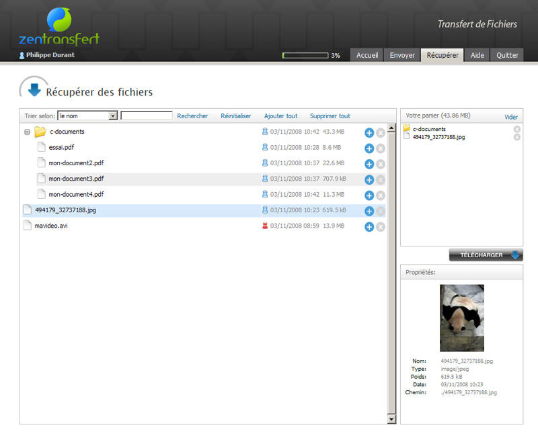Screen dimensions: 538x448
Task: Click the folder icon in the basket panel
Action: 407,128
